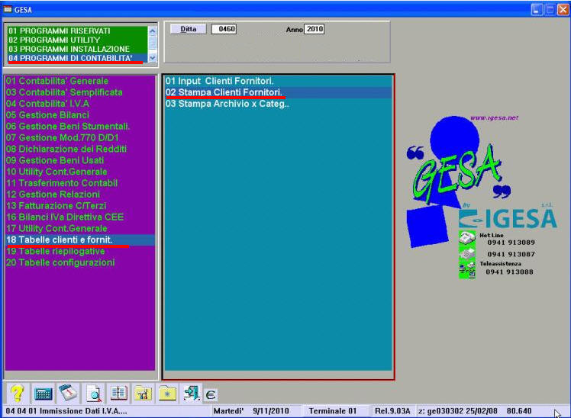
Task: Click the Ditta field containing 0460
Action: [224, 29]
